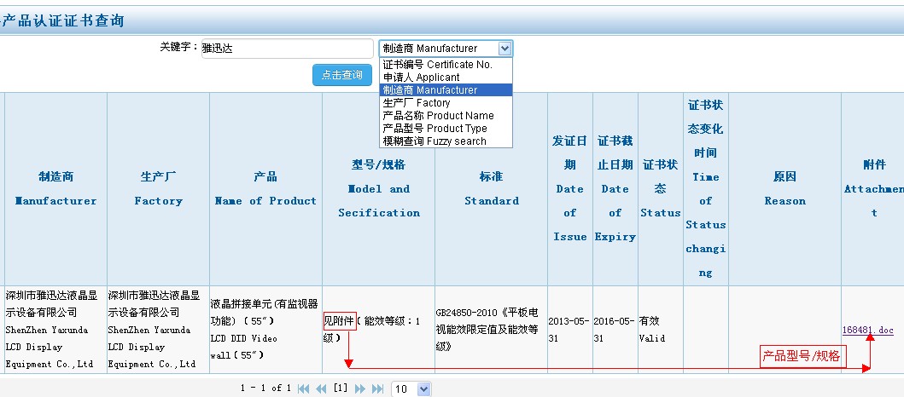Click the previous page arrow

point(321,388)
